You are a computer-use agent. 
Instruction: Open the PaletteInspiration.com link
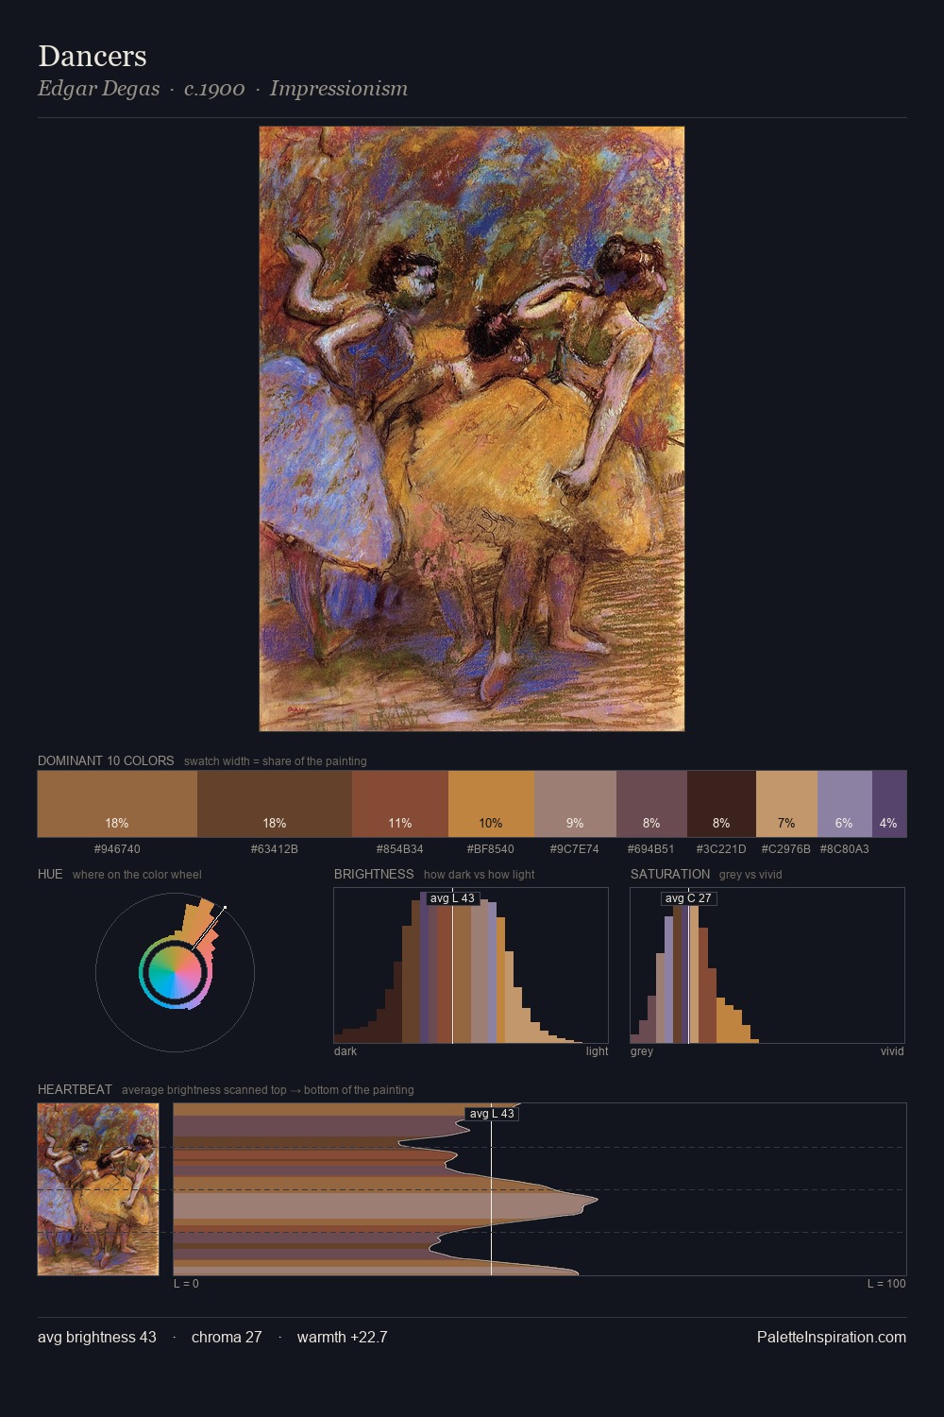pos(832,1337)
